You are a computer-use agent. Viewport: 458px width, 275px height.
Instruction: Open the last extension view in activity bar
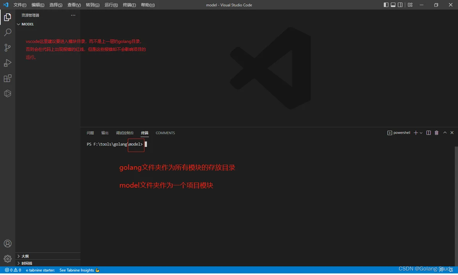tap(8, 93)
